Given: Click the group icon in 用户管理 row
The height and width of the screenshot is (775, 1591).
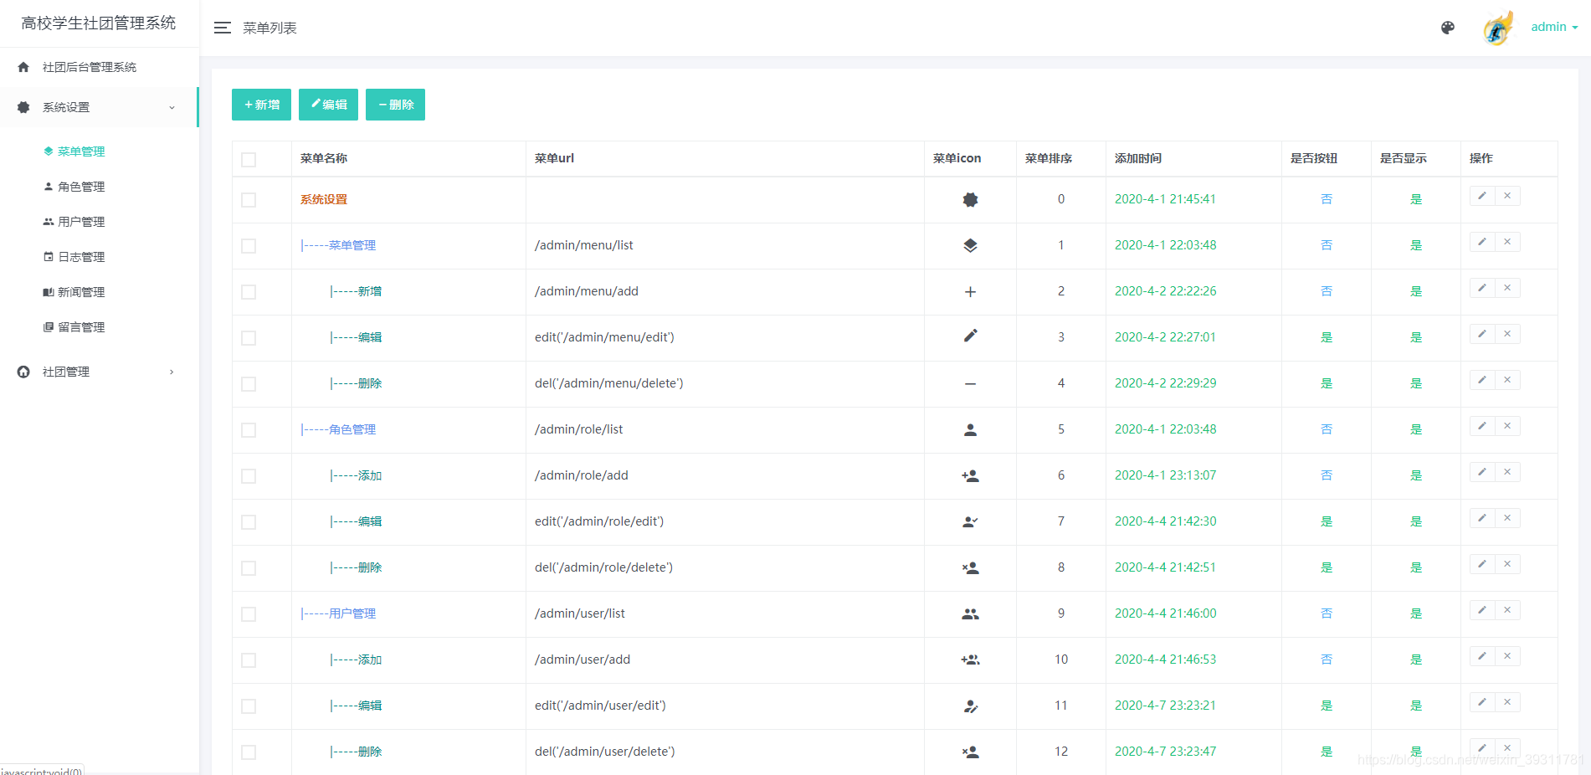Looking at the screenshot, I should pos(970,614).
